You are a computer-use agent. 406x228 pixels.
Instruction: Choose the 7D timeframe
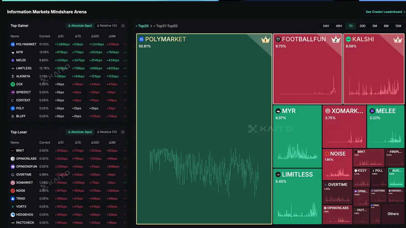351,26
